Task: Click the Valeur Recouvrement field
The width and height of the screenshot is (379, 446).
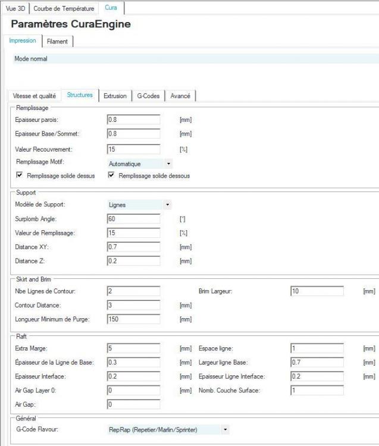Action: coord(133,149)
